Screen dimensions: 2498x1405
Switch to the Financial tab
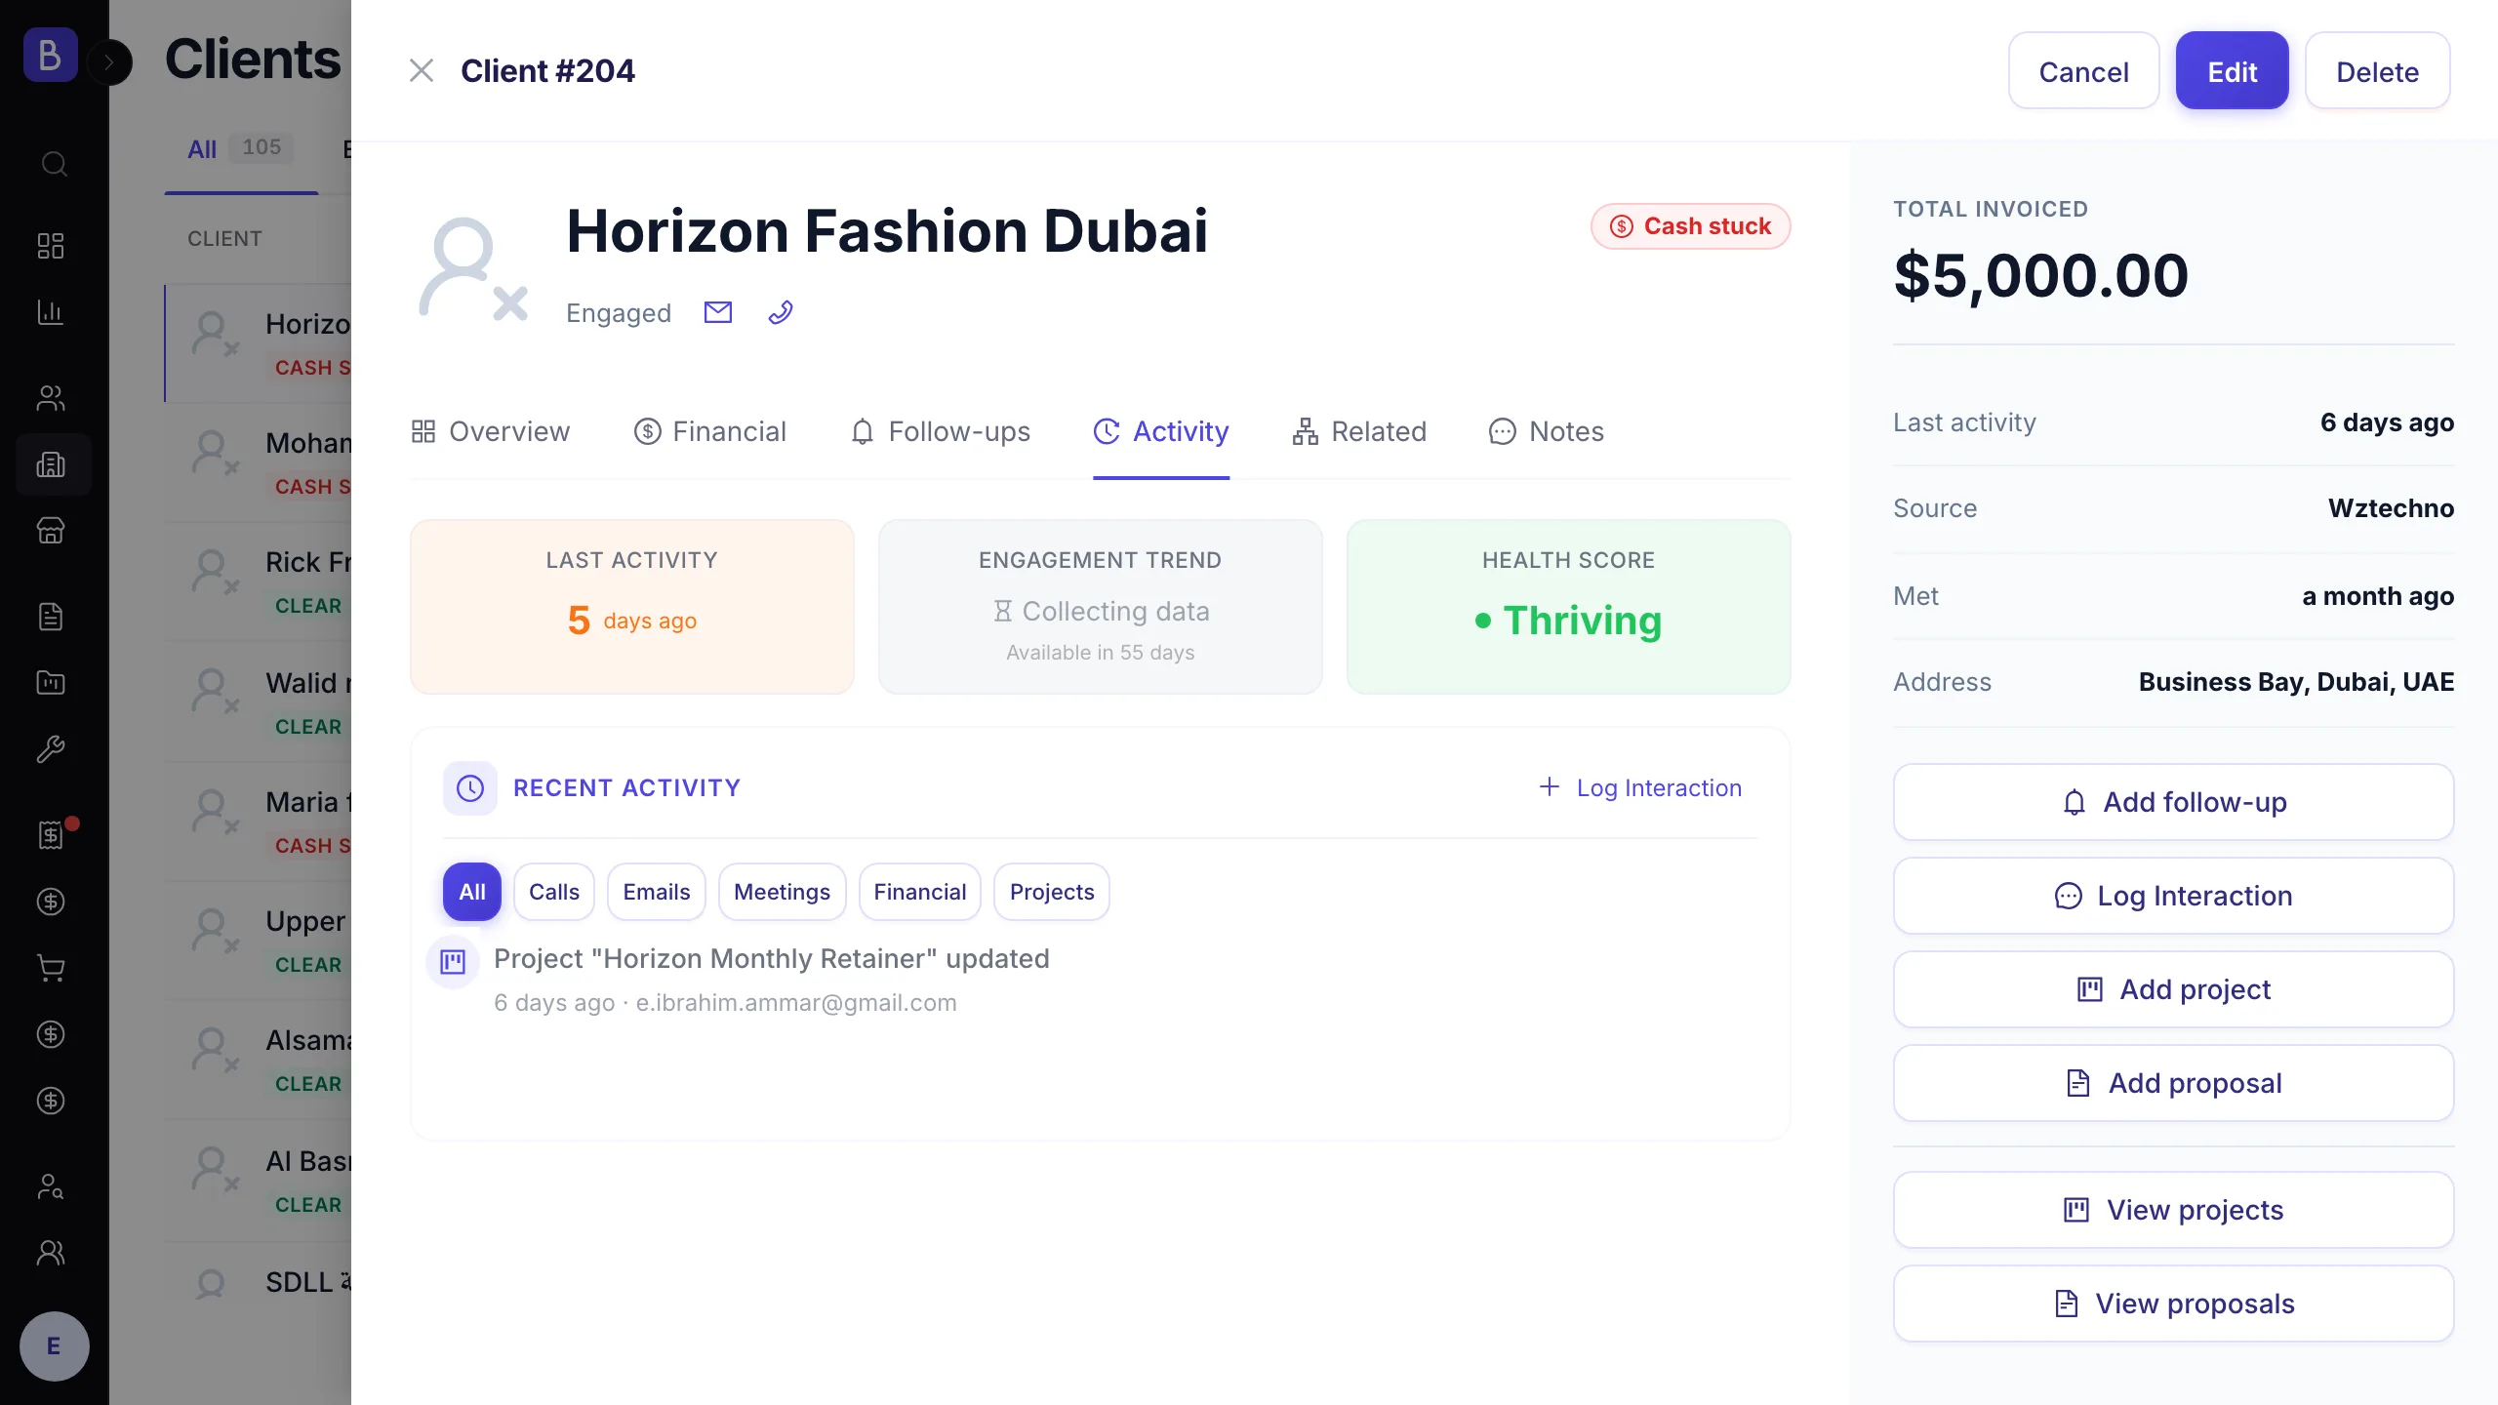pyautogui.click(x=709, y=431)
